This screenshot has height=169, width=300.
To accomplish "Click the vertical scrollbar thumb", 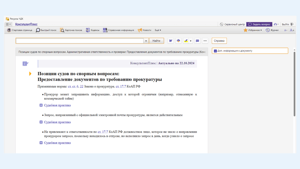I will 294,84.
